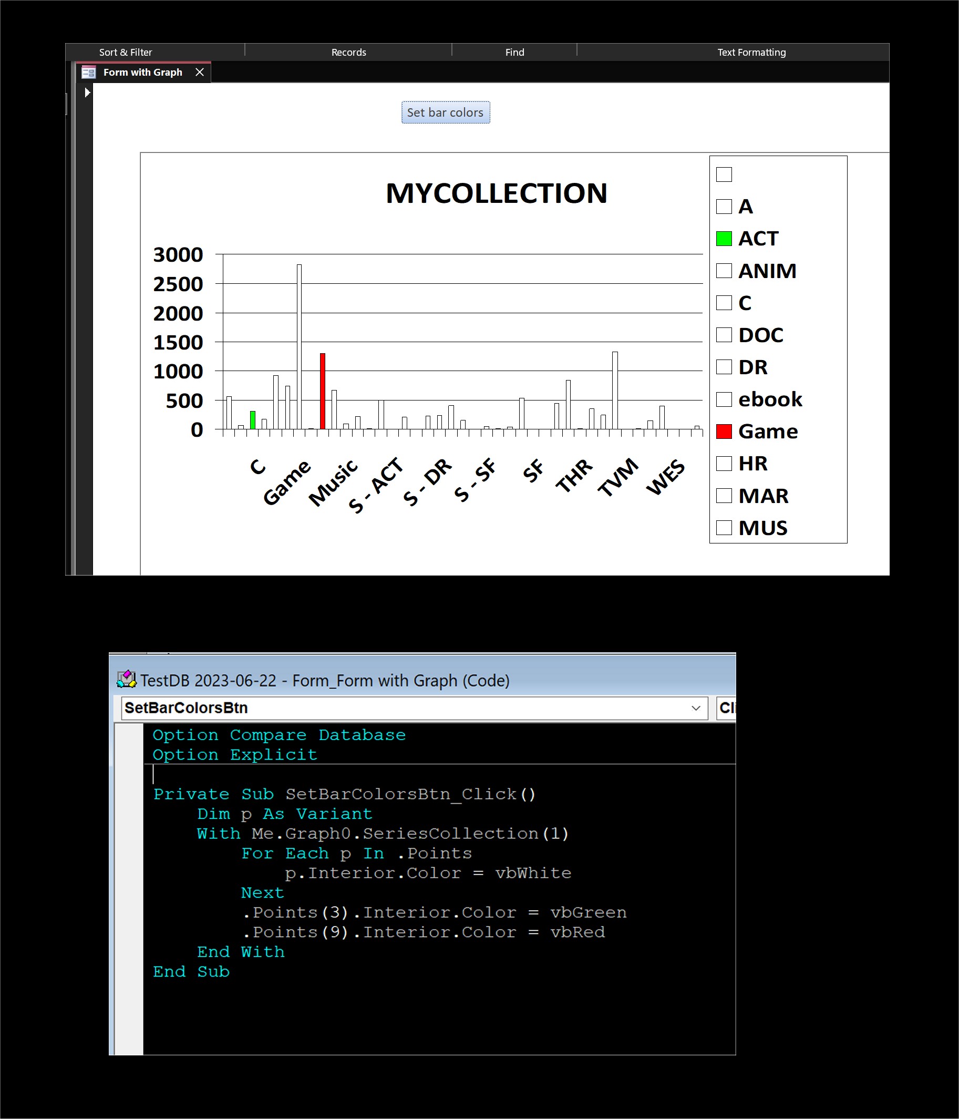Image resolution: width=959 pixels, height=1119 pixels.
Task: Click the record selector arrow on form
Action: click(87, 93)
